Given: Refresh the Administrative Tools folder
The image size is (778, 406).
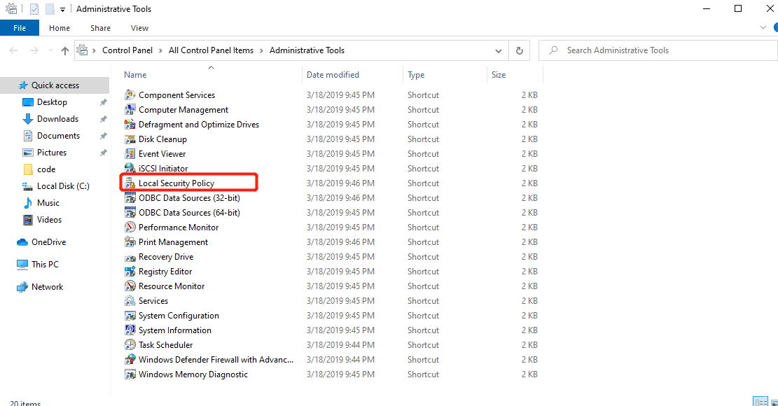Looking at the screenshot, I should pos(519,50).
